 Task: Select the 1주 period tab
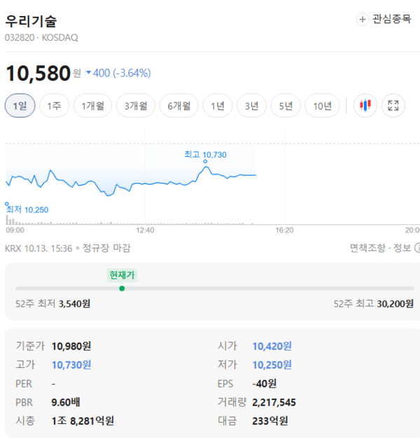click(x=54, y=106)
